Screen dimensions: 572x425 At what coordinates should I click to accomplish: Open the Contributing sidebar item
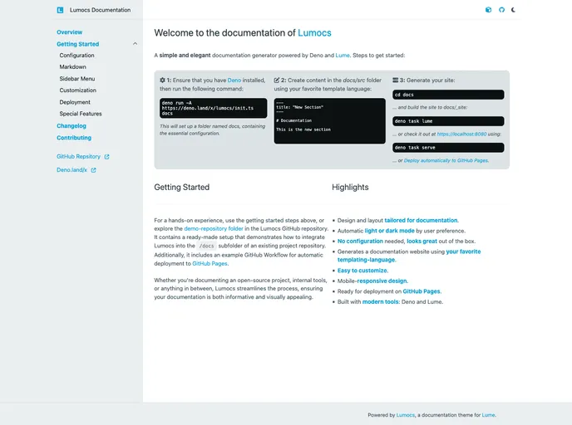click(74, 138)
